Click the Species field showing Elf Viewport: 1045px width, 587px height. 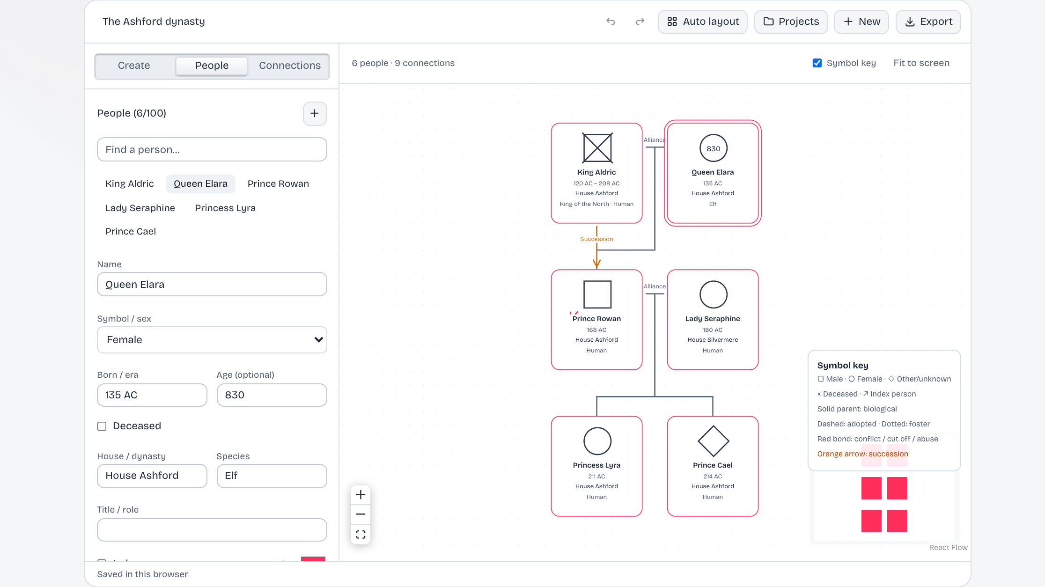point(272,476)
